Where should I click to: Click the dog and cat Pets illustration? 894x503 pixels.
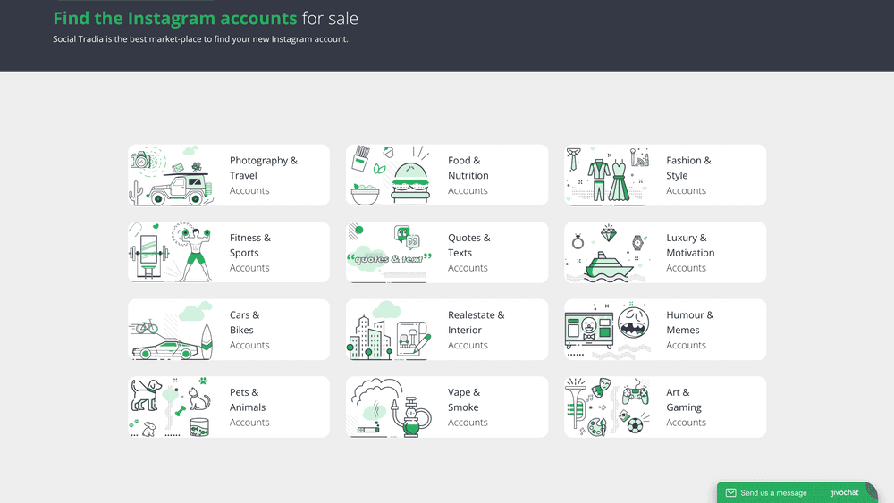(x=172, y=407)
